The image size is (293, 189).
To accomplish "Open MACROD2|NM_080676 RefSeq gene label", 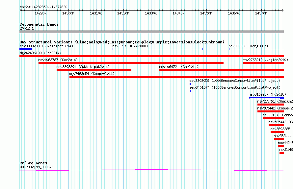I will (x=37, y=167).
